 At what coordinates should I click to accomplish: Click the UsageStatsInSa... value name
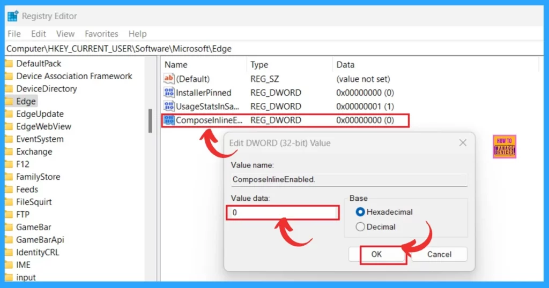(207, 106)
